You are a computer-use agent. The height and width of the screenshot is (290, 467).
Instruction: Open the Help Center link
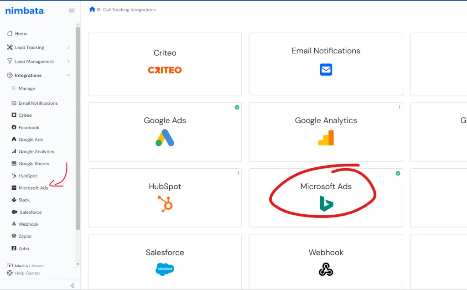[x=27, y=273]
